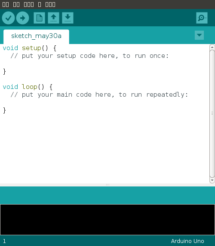Create a new sketch with the page icon

click(x=39, y=18)
